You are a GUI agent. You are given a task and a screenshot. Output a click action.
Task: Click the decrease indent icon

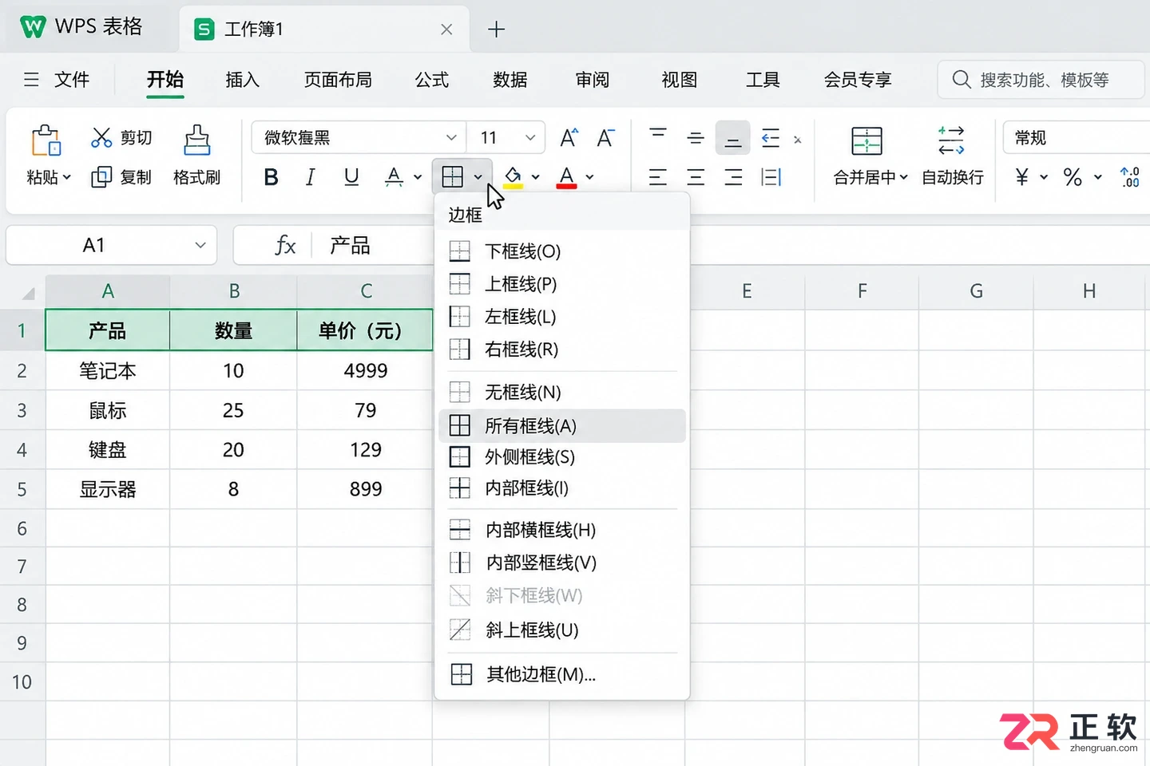(771, 137)
